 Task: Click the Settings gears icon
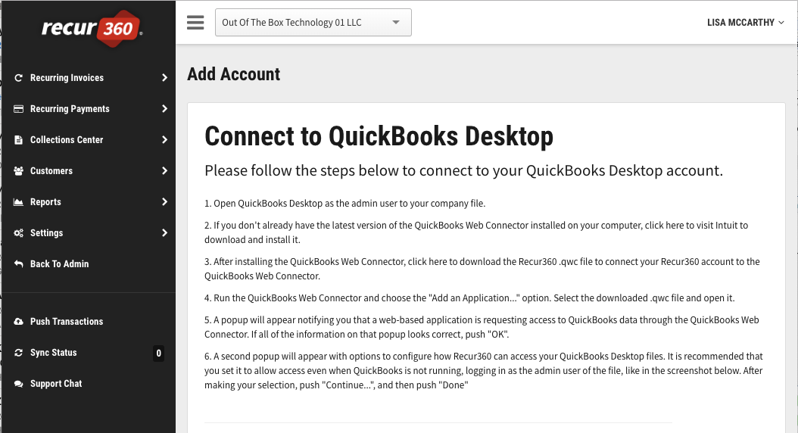(18, 233)
